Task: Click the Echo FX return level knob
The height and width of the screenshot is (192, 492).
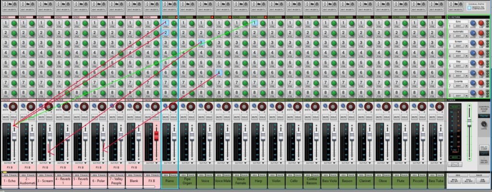Action: tap(473, 24)
